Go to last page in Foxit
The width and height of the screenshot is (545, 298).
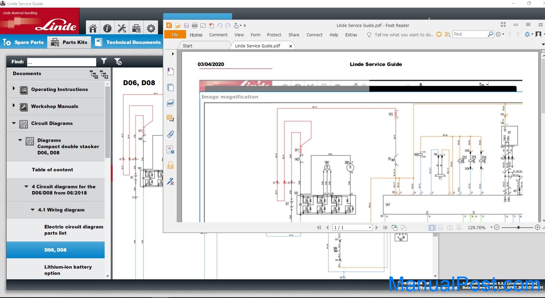coord(385,227)
